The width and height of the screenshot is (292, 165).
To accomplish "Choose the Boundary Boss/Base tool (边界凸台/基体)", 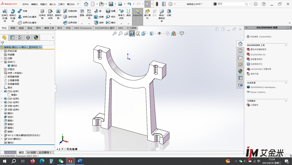I will coord(27,23).
